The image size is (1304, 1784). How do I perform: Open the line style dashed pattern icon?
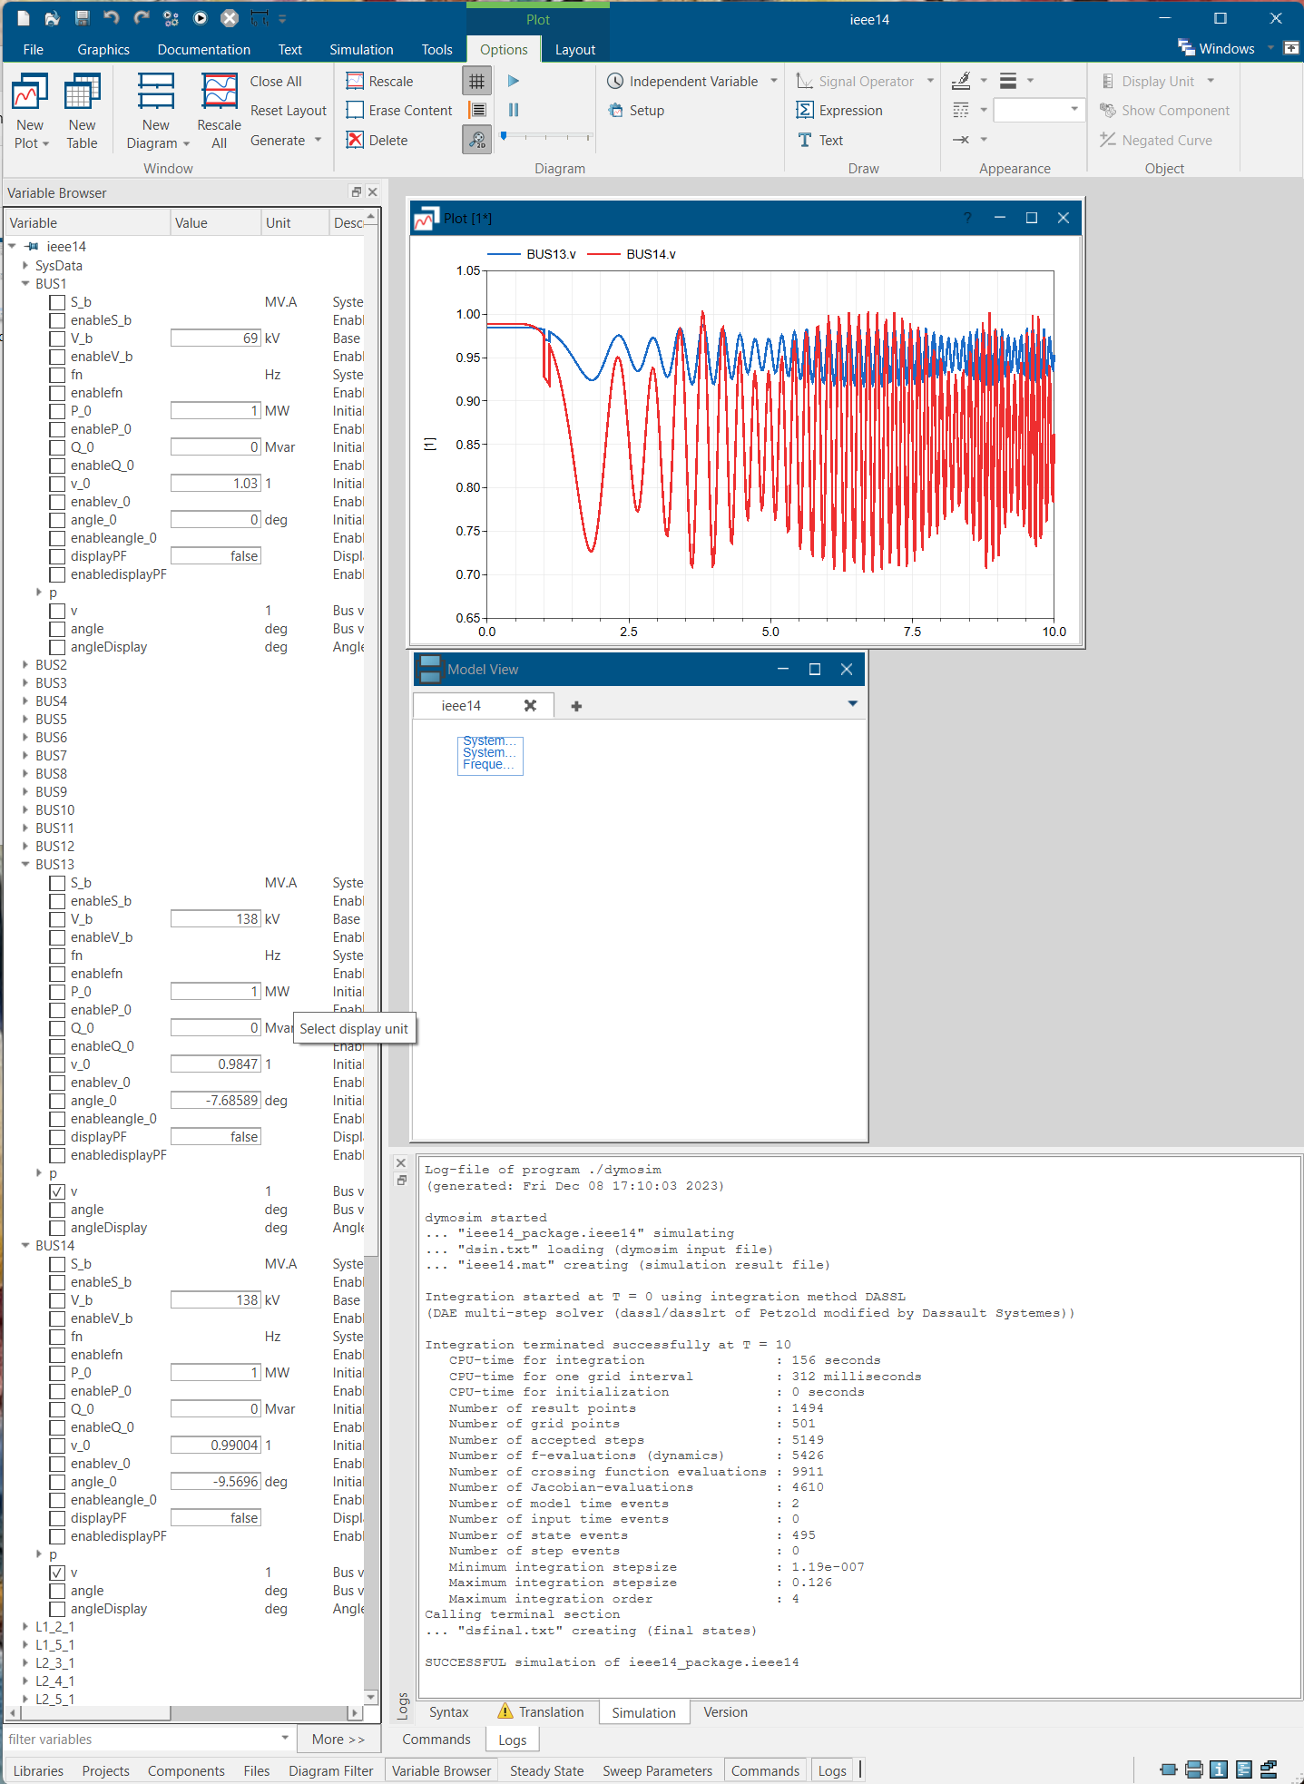[961, 110]
